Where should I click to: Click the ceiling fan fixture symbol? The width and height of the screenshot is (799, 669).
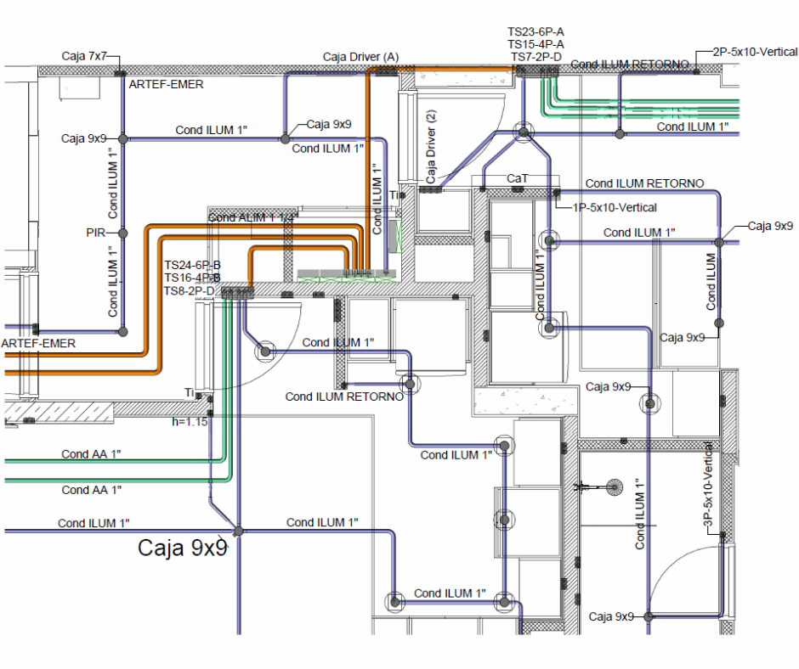[612, 487]
